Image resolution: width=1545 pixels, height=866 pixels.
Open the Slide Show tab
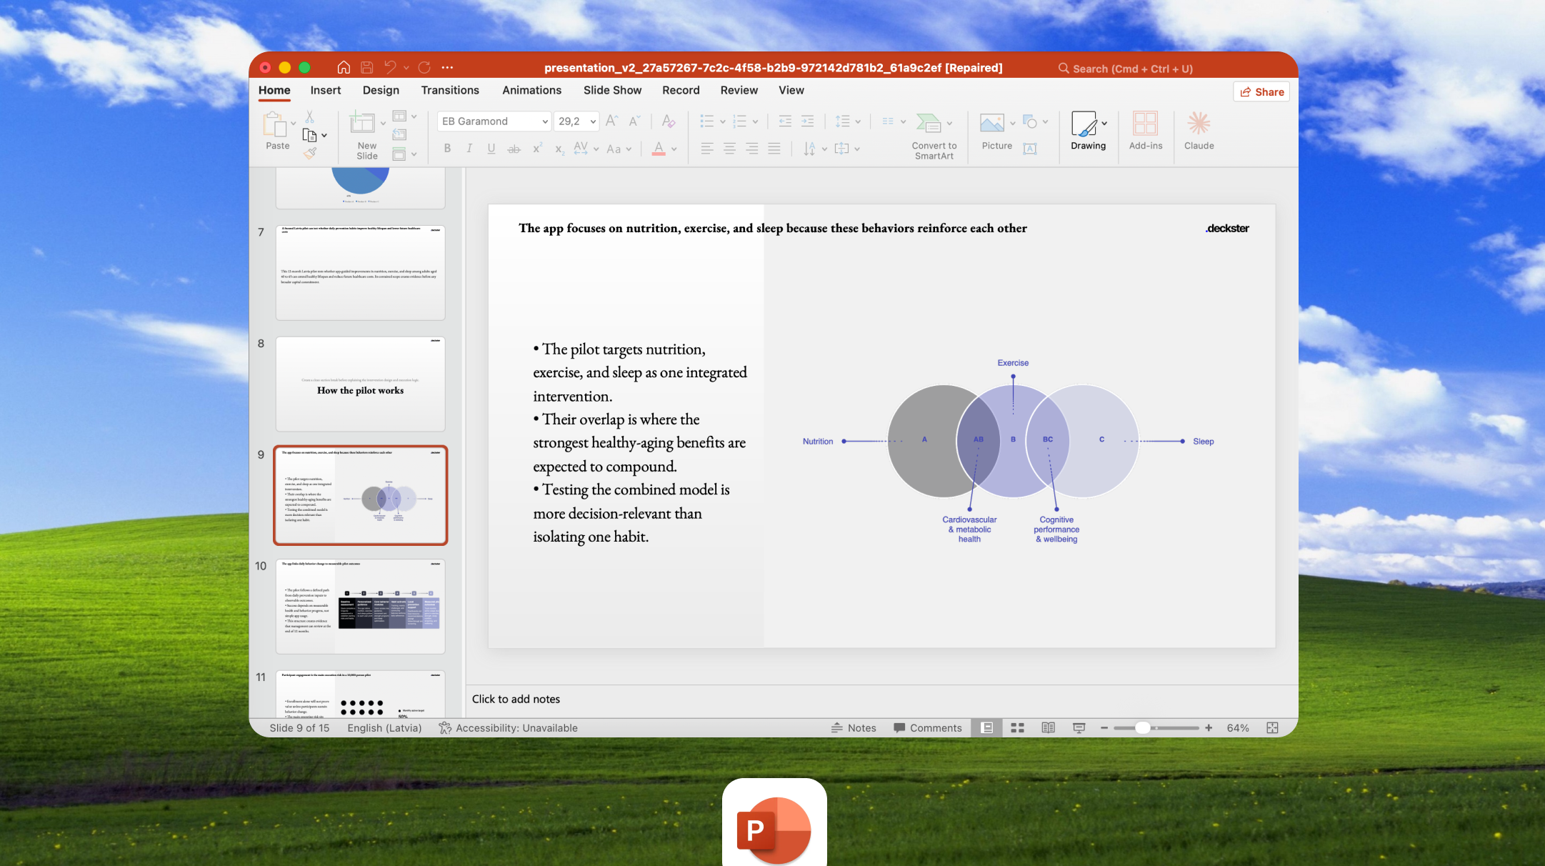[x=612, y=90]
